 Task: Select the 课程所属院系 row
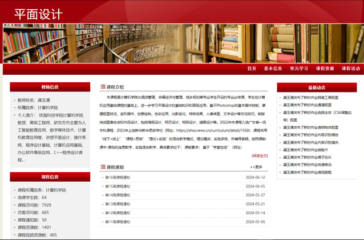(42, 190)
